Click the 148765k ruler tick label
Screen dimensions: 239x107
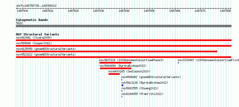149,11
